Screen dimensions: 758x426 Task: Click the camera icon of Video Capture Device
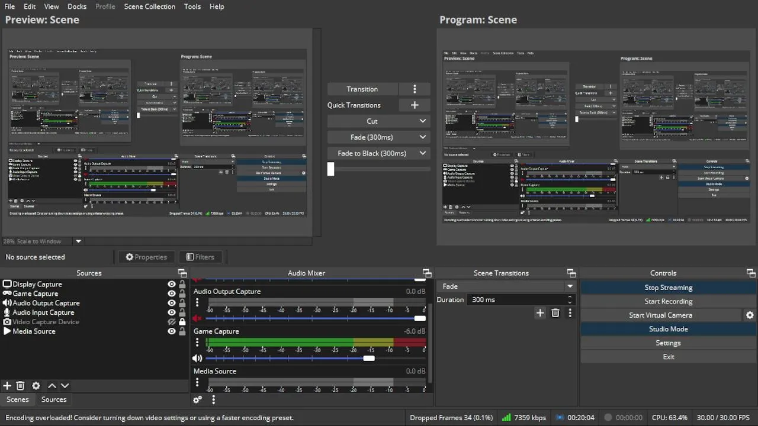coord(7,322)
